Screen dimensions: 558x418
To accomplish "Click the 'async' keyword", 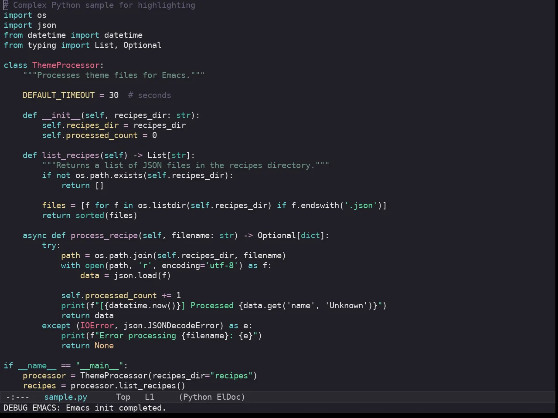I will [34, 236].
